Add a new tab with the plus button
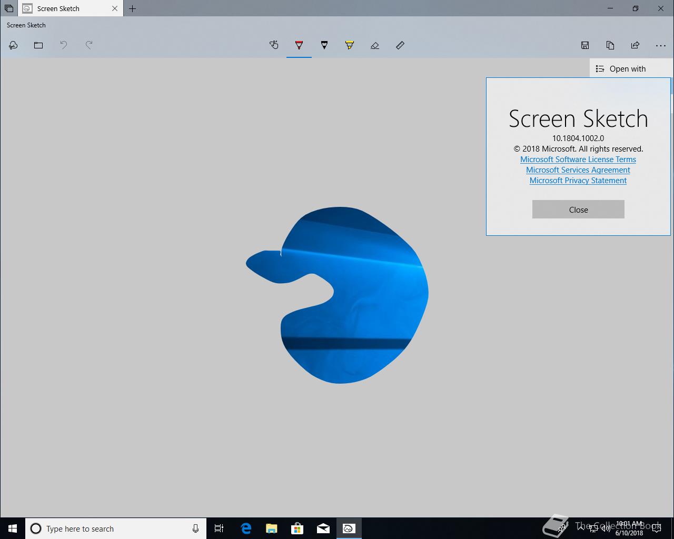Screen dimensions: 674x539 pos(133,8)
